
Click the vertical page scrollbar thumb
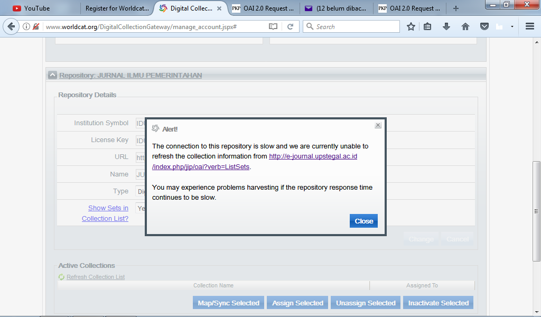point(537,211)
